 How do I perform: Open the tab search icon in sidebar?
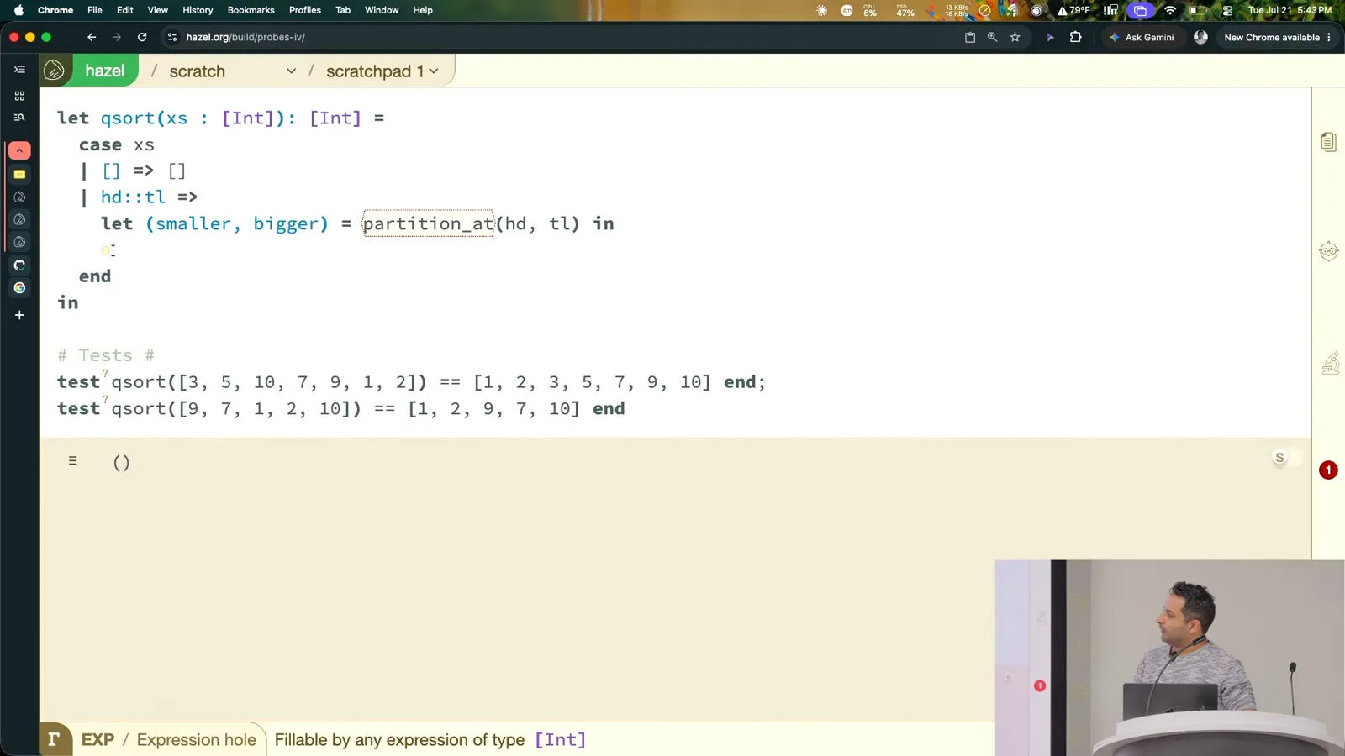pyautogui.click(x=19, y=118)
